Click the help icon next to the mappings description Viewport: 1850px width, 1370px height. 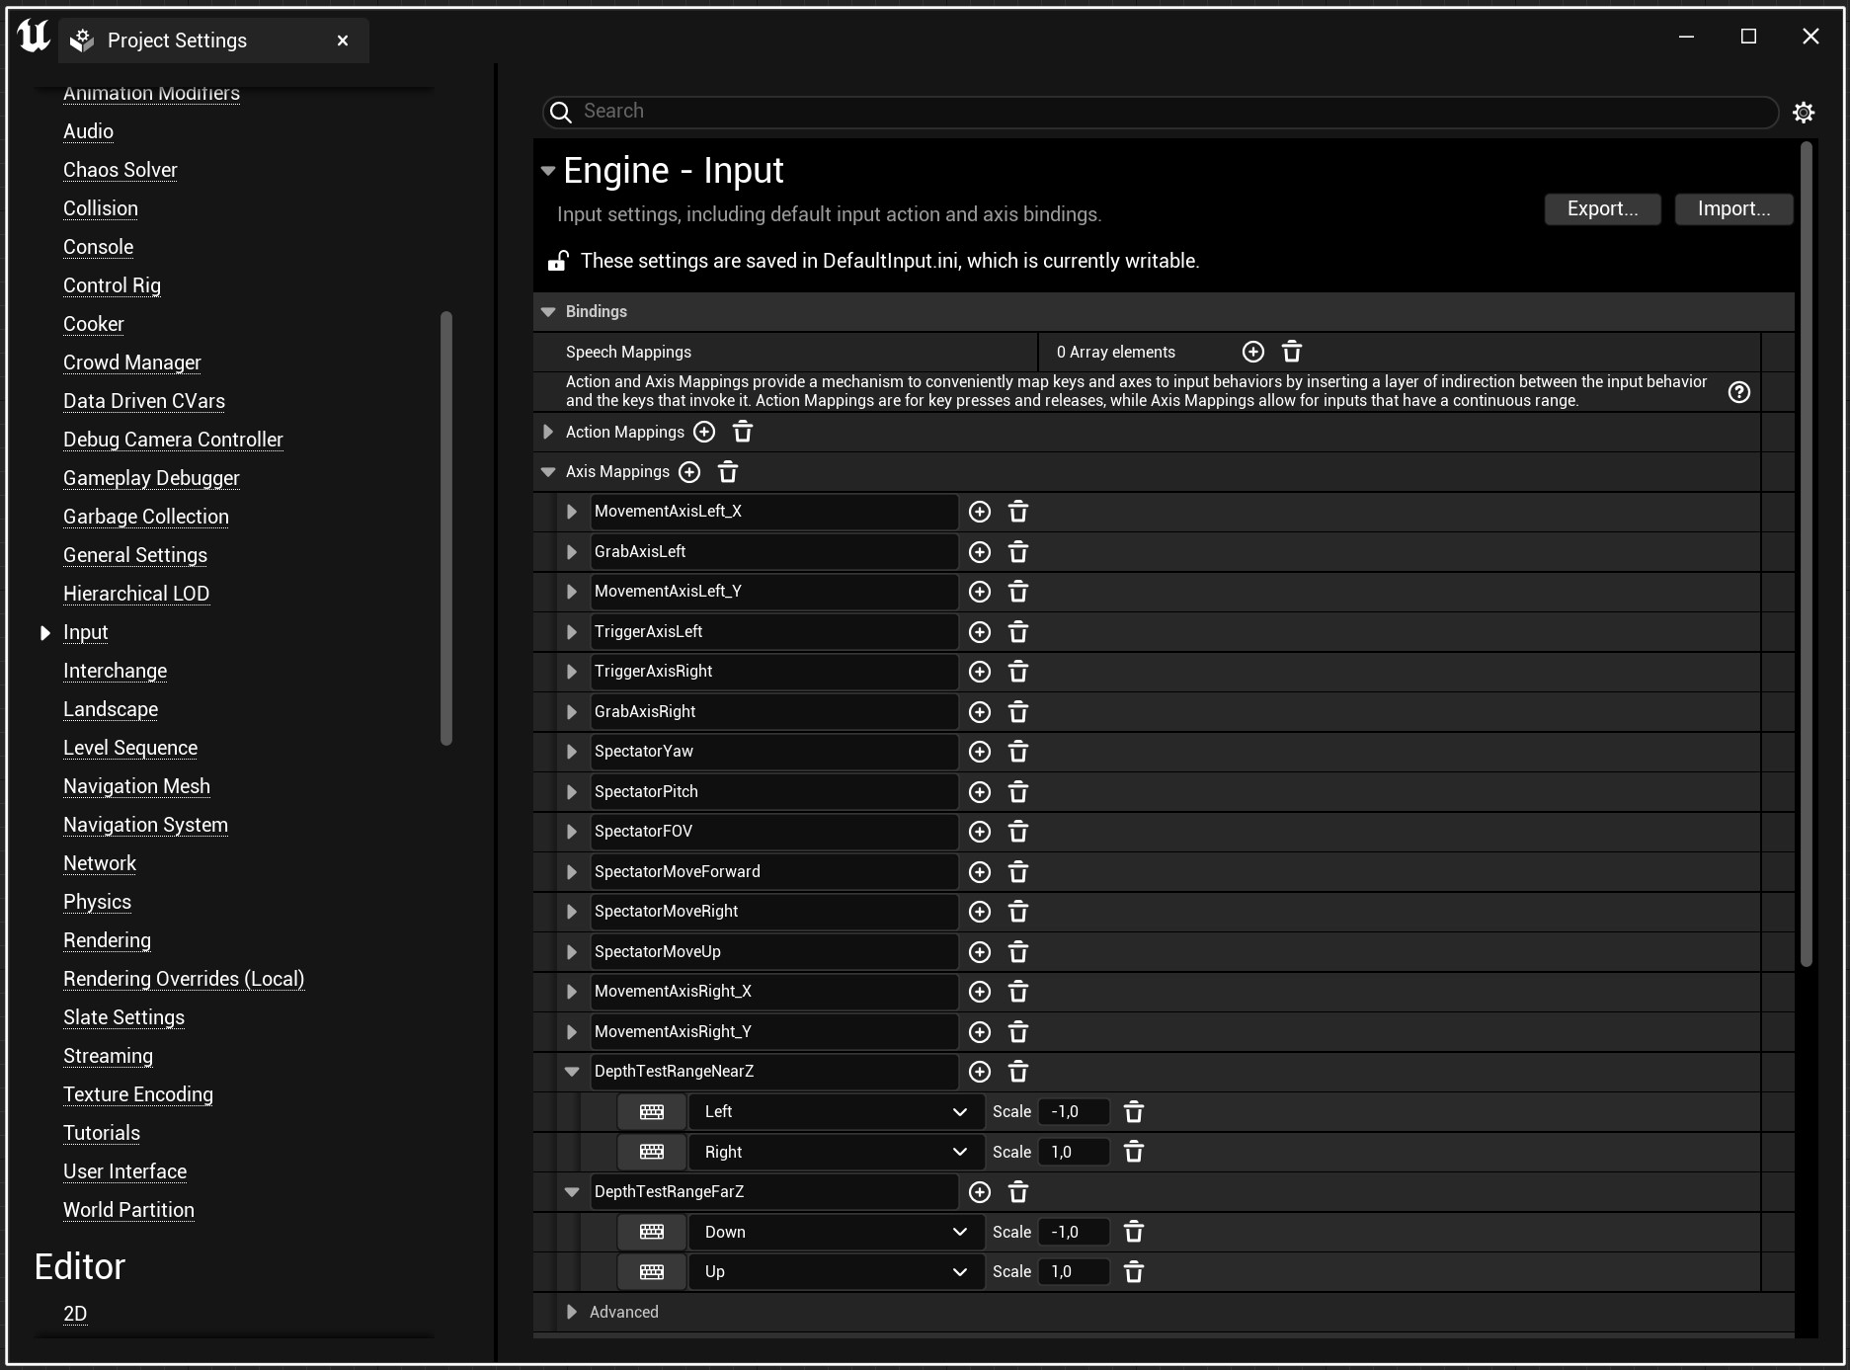(1738, 391)
